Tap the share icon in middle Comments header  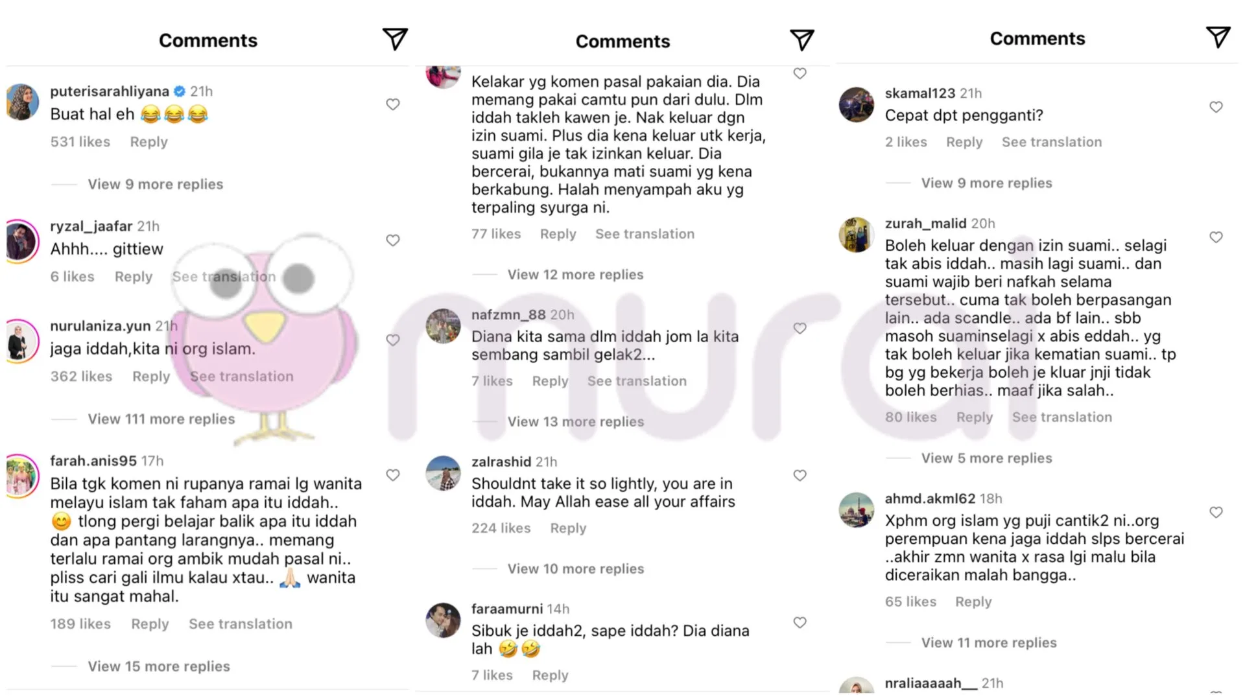click(x=802, y=40)
